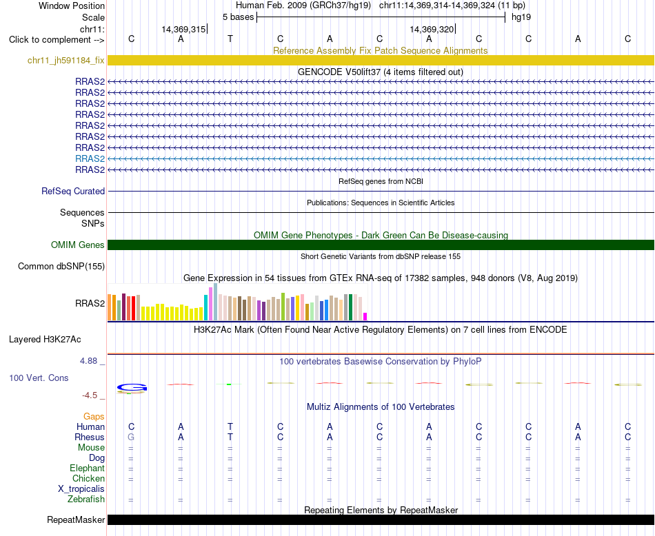Click the gray G base in Rhesus row
This screenshot has height=536, width=655.
tap(131, 437)
